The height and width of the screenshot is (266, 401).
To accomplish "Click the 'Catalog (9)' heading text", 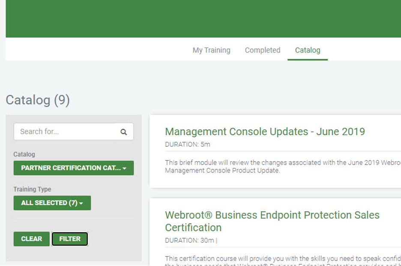I will 38,100.
